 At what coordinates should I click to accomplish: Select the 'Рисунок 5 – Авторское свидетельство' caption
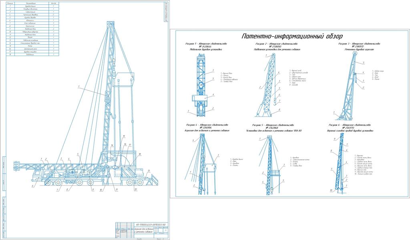pos(273,125)
